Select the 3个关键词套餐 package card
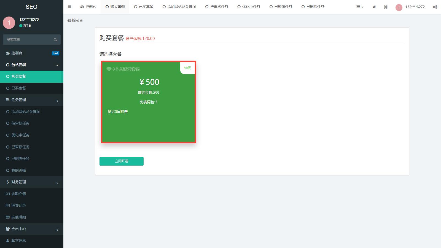The height and width of the screenshot is (248, 441). [149, 102]
